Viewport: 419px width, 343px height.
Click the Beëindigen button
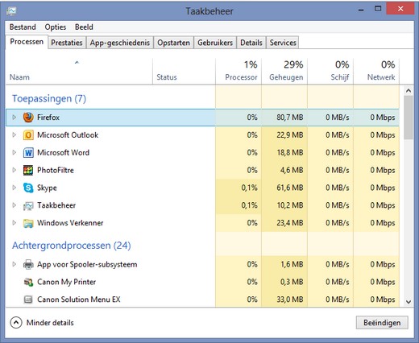coord(382,323)
